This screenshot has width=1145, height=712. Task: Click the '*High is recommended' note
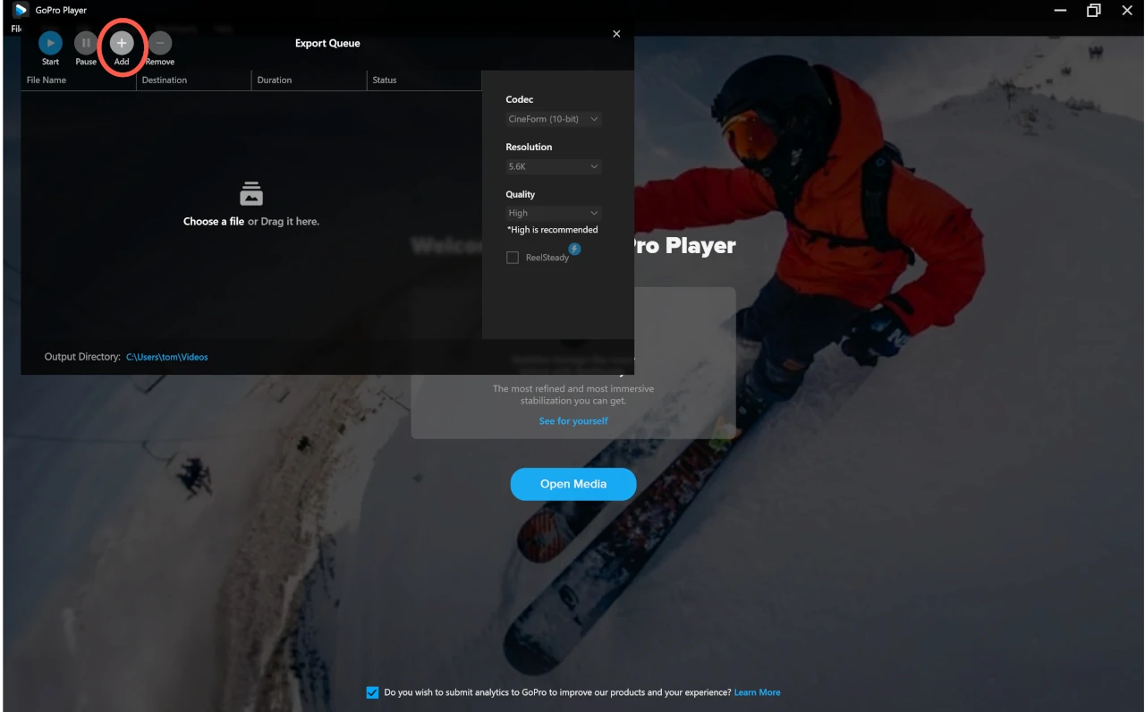553,230
